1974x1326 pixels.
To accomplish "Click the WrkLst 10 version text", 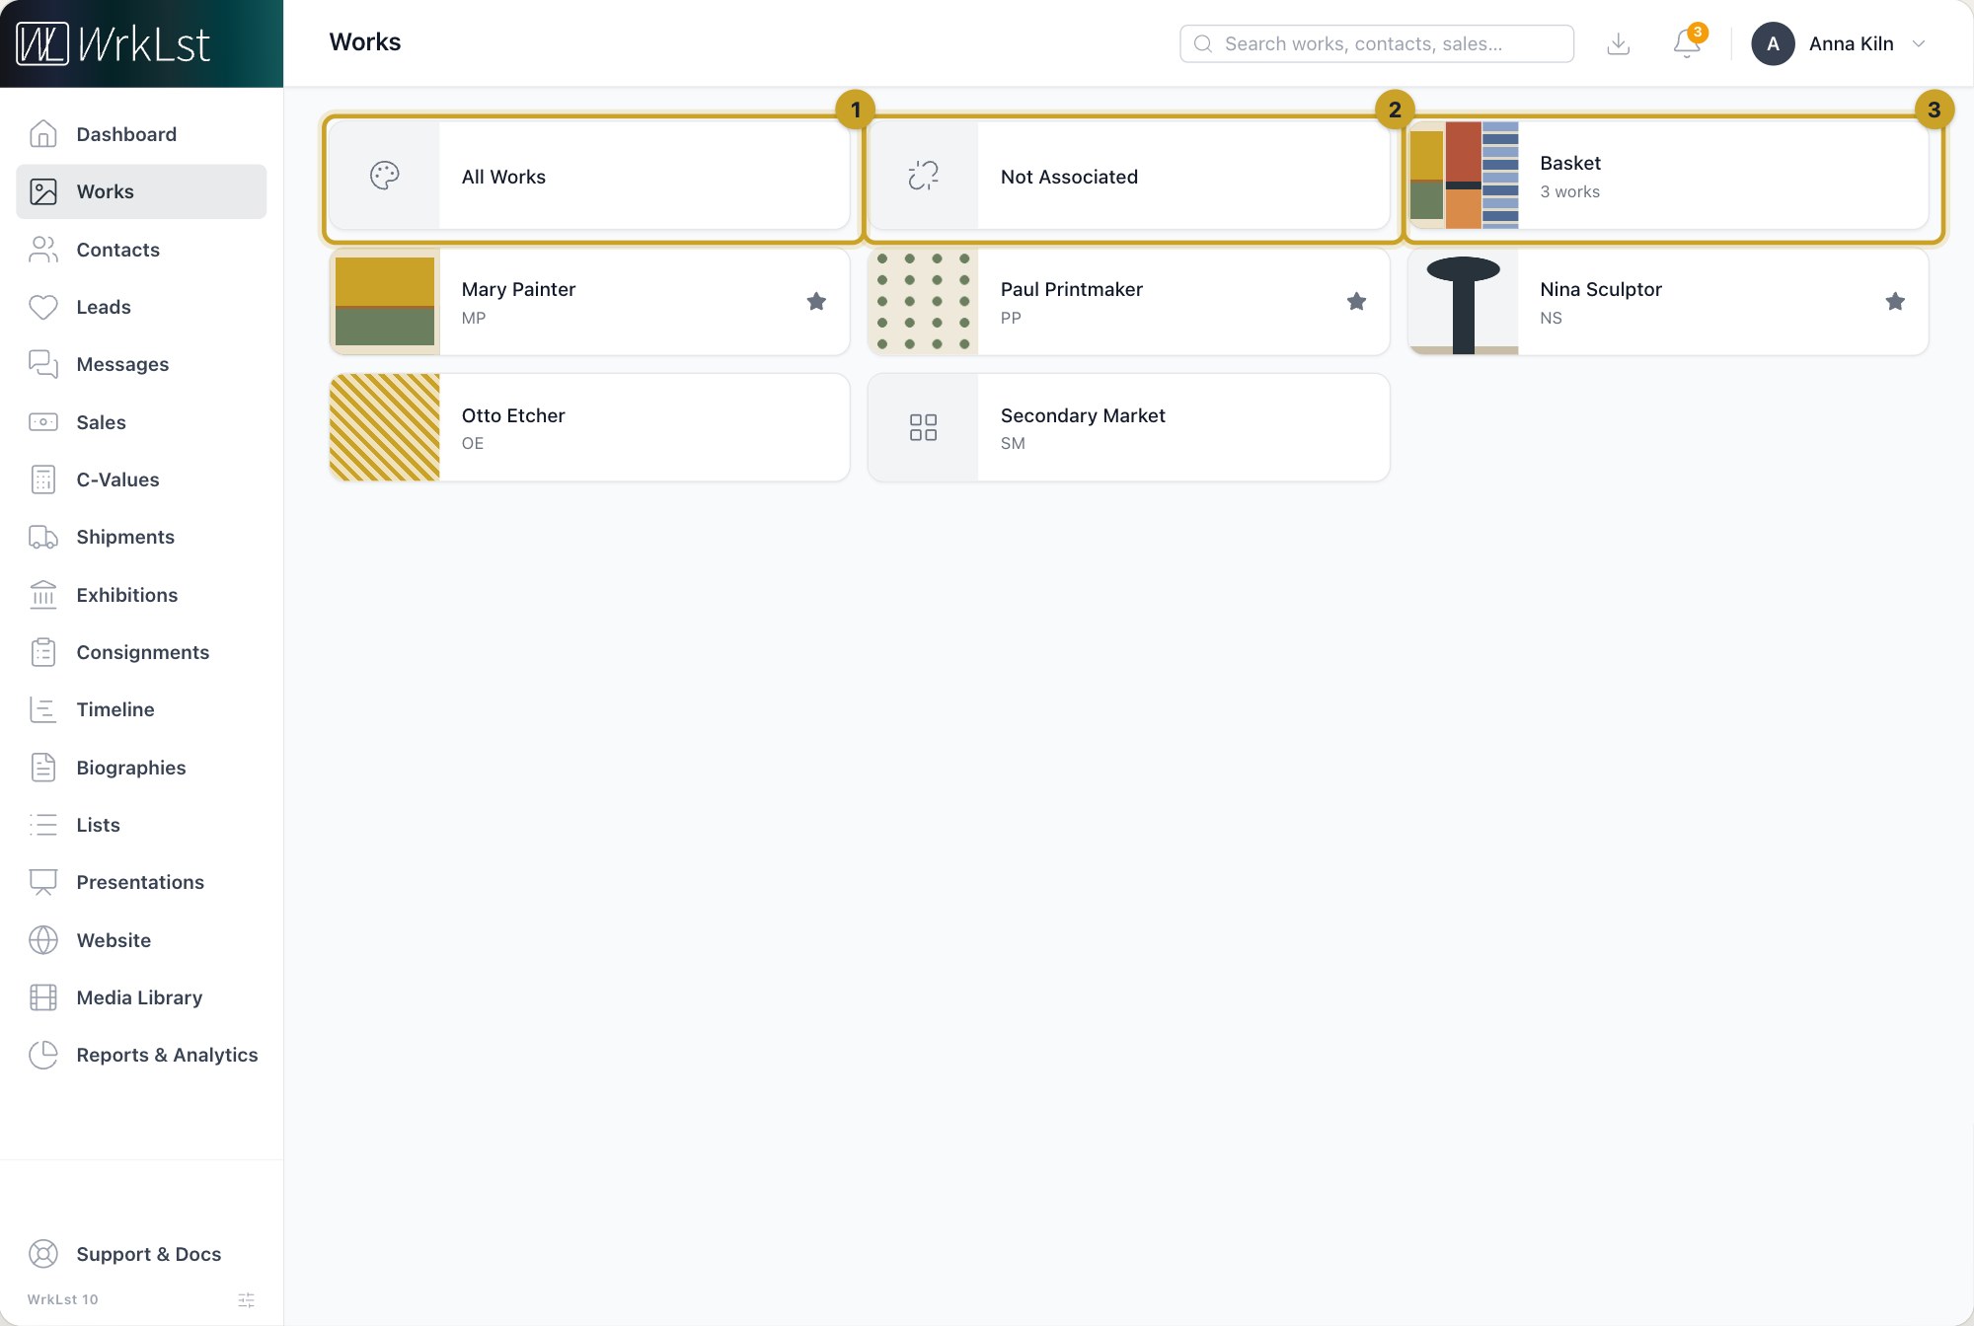I will click(63, 1299).
